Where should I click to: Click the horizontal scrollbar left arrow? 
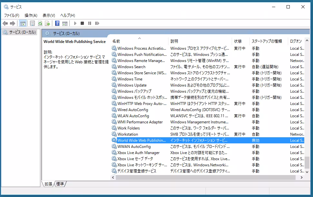113,177
